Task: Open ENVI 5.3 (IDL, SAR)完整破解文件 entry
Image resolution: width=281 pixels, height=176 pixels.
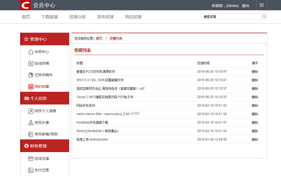Action: coord(100,80)
